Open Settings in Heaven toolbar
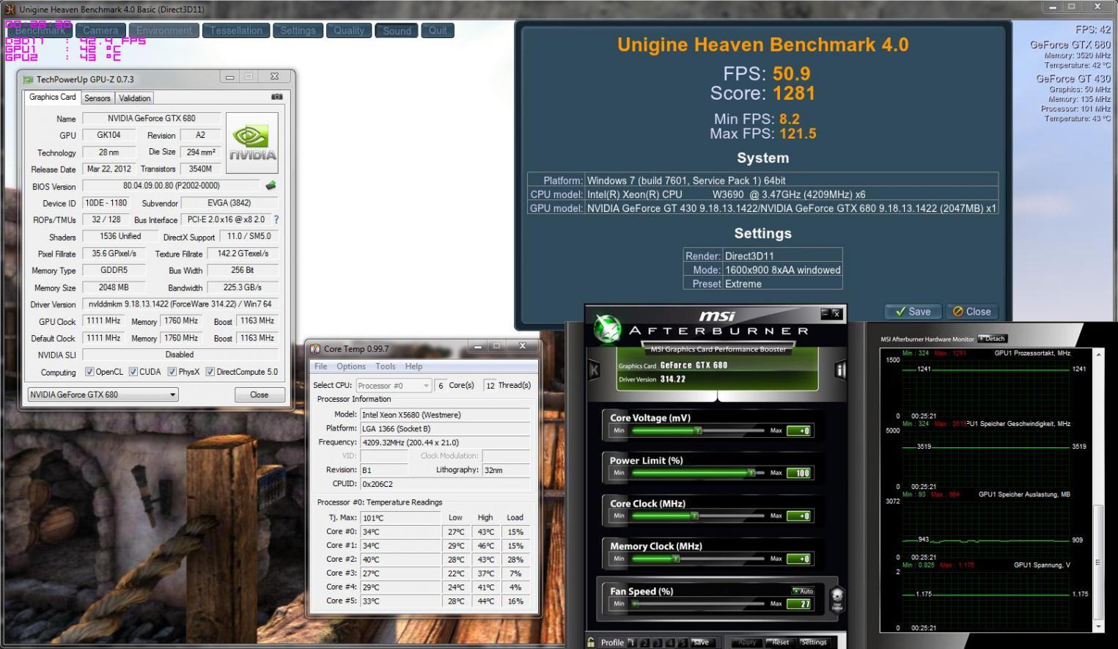The height and width of the screenshot is (649, 1118). pyautogui.click(x=298, y=30)
